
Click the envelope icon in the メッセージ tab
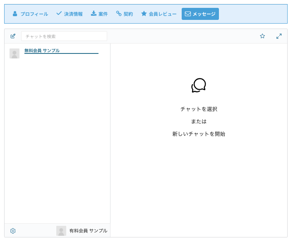pyautogui.click(x=188, y=14)
